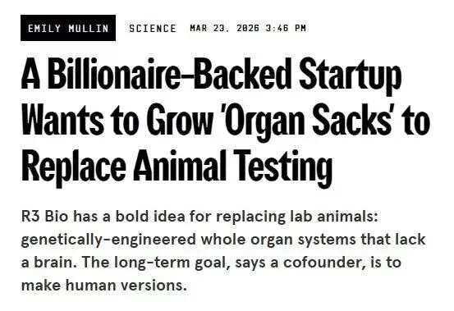Click 'make human versions.' in the subheading
This screenshot has width=454, height=311.
104,286
